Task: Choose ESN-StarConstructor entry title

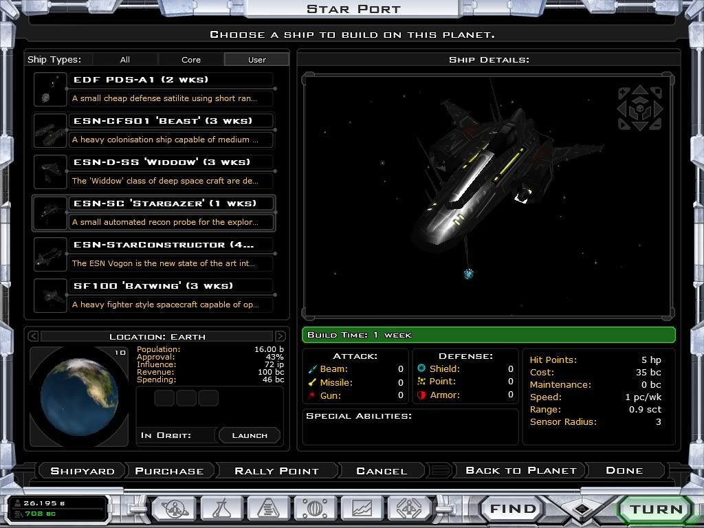Action: click(170, 245)
